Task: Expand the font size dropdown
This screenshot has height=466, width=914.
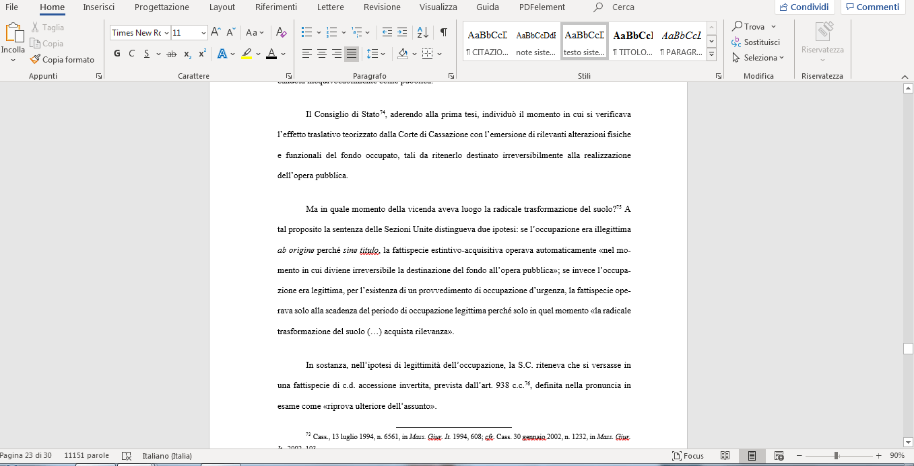Action: click(203, 32)
